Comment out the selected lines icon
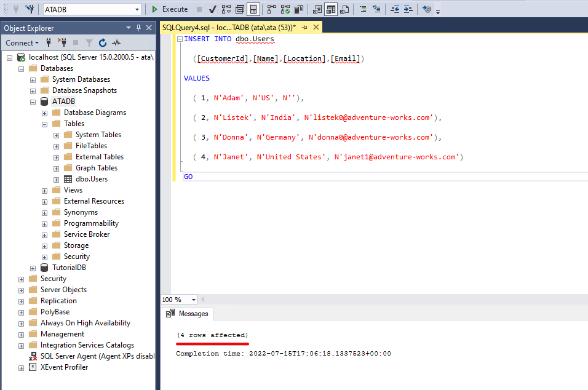This screenshot has width=588, height=390. click(363, 9)
